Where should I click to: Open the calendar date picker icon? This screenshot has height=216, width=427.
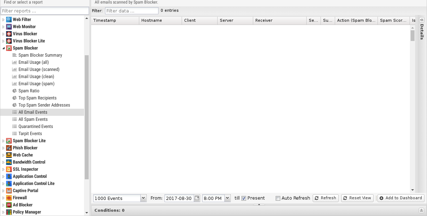pyautogui.click(x=197, y=198)
